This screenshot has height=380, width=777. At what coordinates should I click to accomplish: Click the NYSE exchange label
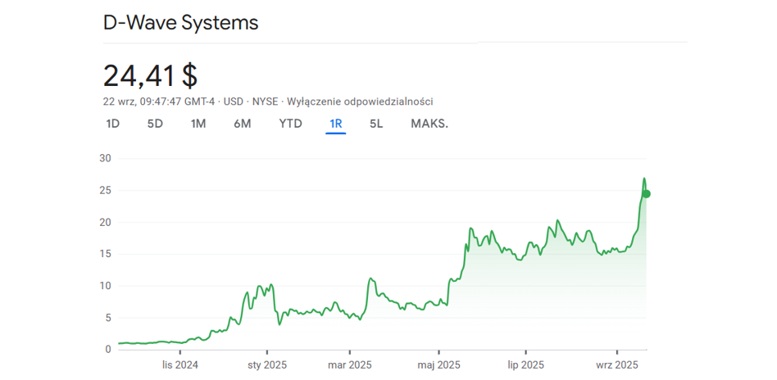pyautogui.click(x=266, y=102)
